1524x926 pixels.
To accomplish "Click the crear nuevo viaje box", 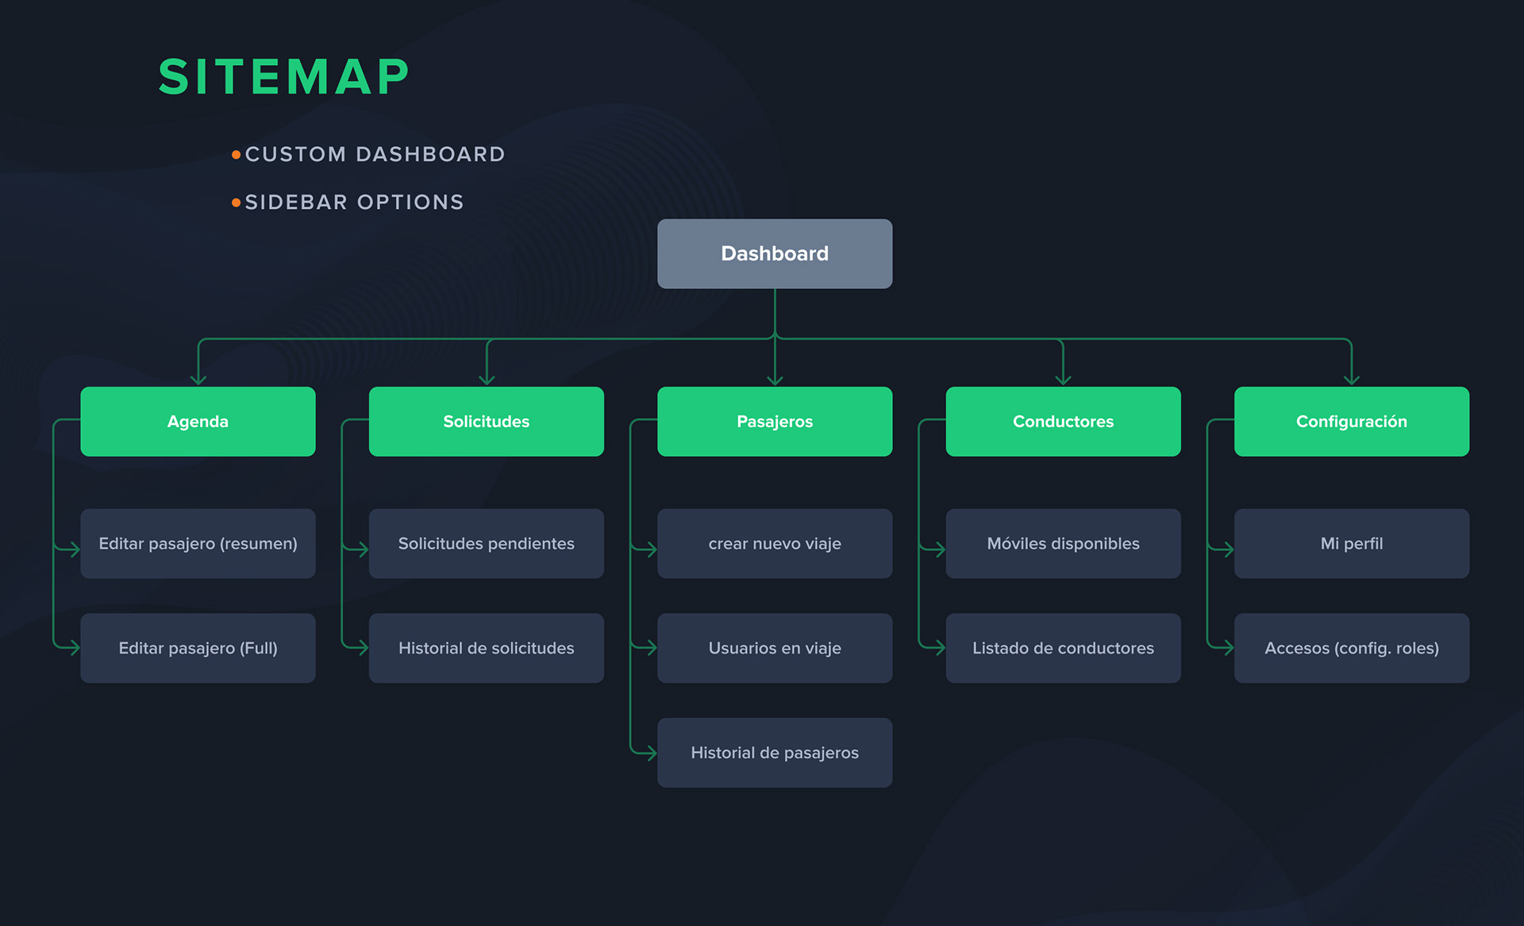I will pos(774,543).
